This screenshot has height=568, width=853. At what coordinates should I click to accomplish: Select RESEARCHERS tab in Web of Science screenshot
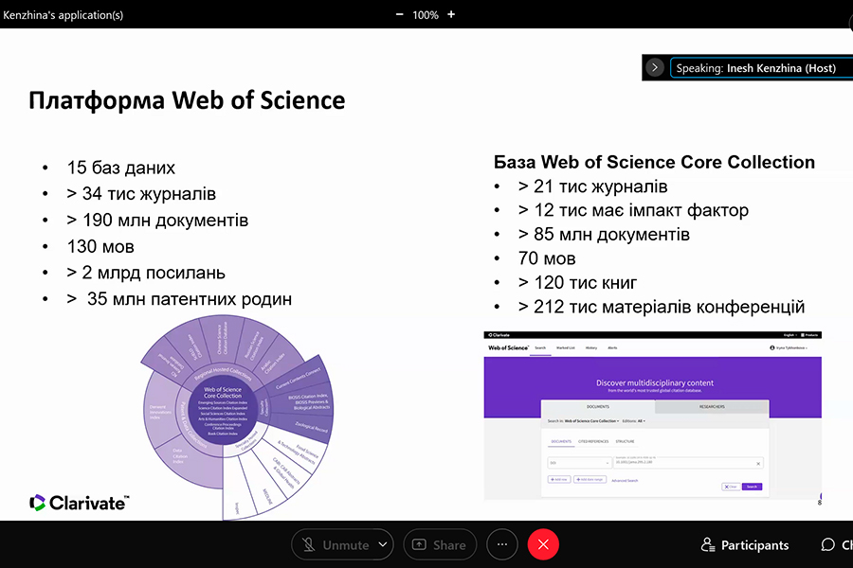pyautogui.click(x=712, y=406)
